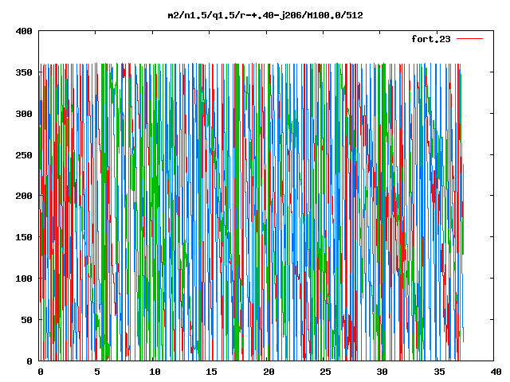Click y-axis label 350

pyautogui.click(x=24, y=72)
